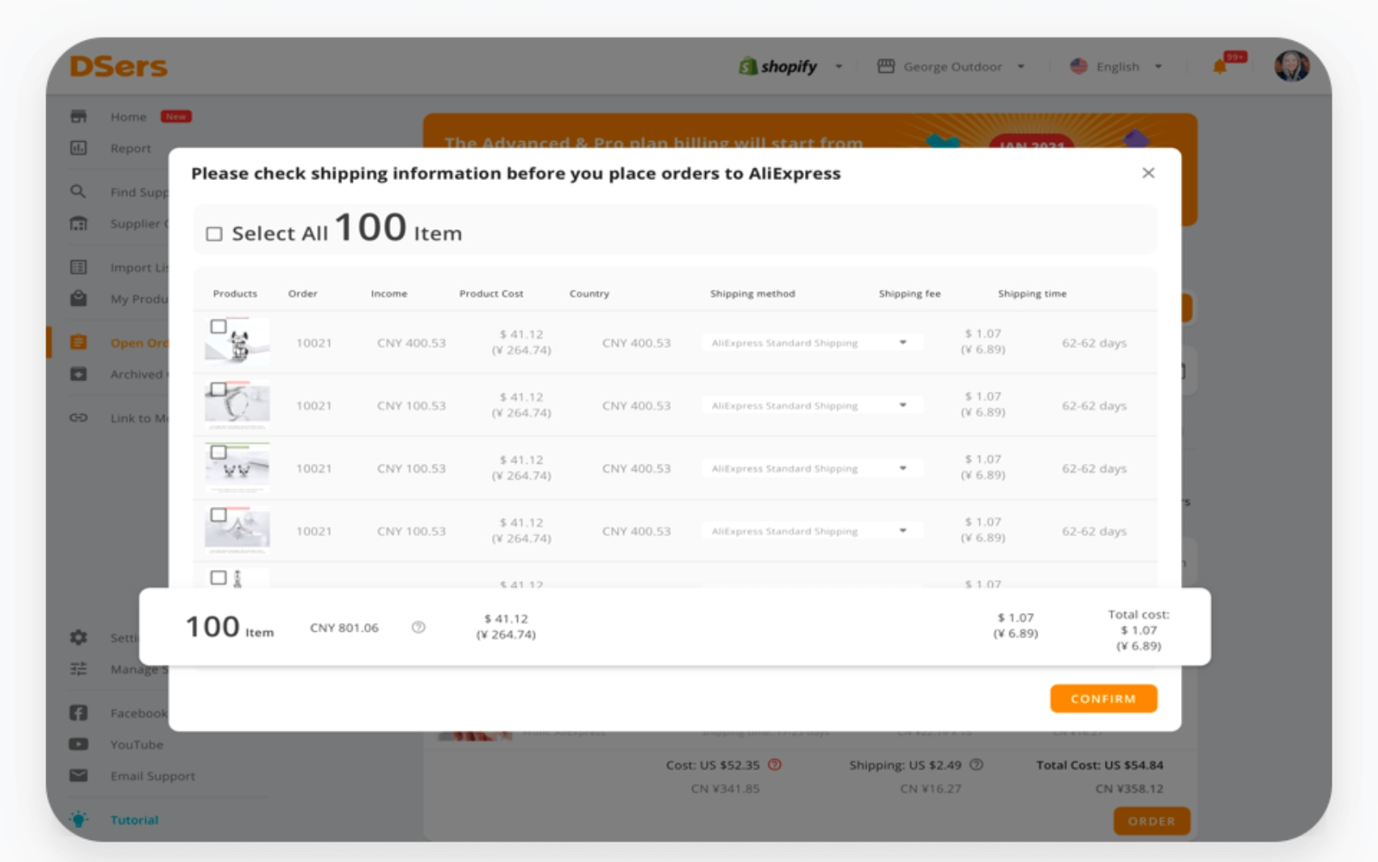Click the Find Supplier magnifier icon
The image size is (1378, 862).
coord(79,191)
